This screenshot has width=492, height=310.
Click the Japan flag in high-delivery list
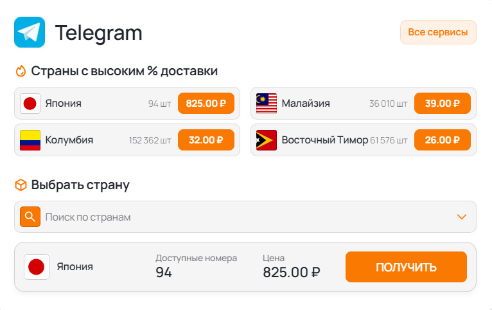tap(30, 104)
